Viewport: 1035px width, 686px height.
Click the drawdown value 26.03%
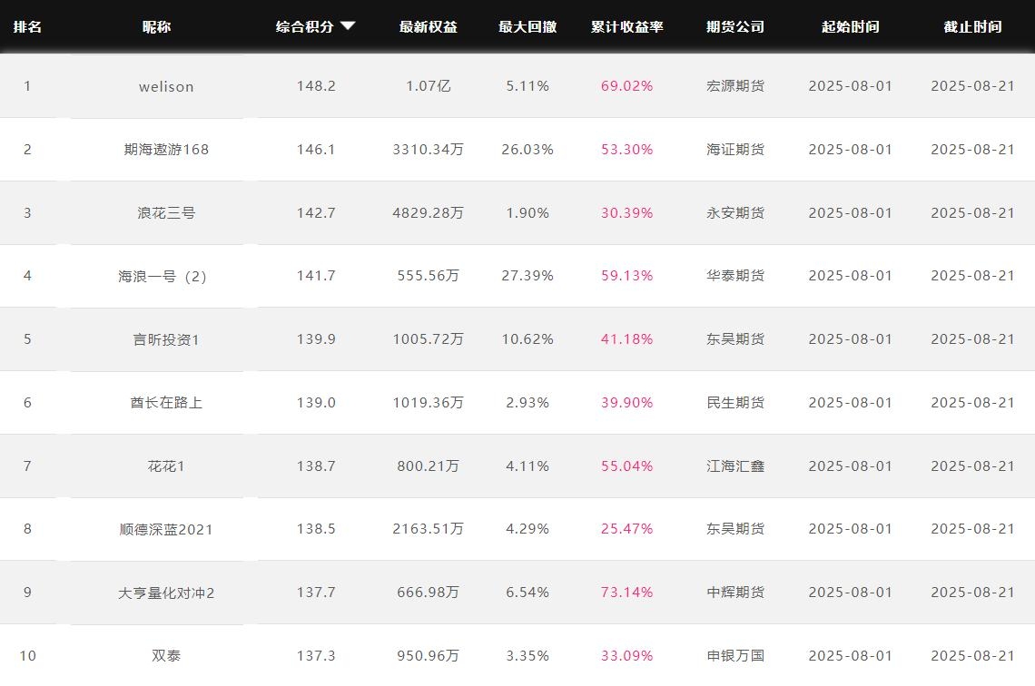pyautogui.click(x=527, y=149)
